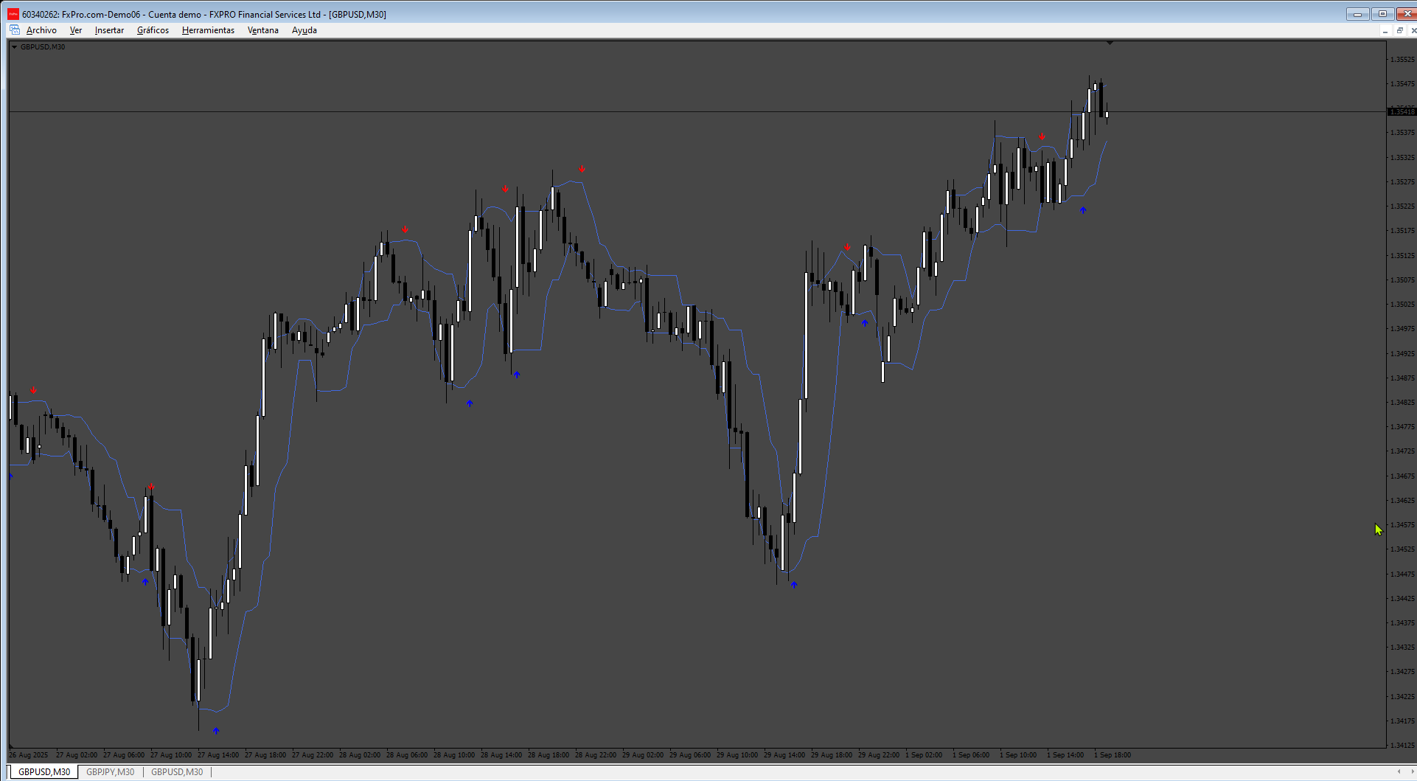Select the active GBPUSD,M30 tab left of GBPJPY,M30
This screenshot has width=1417, height=781.
pos(44,772)
